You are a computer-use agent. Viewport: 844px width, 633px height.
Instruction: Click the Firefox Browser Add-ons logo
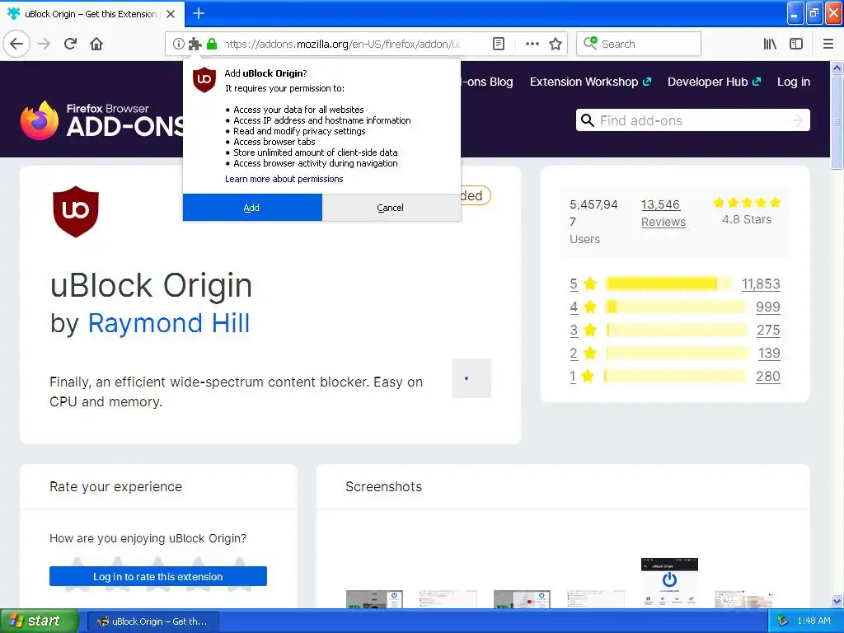(x=101, y=120)
